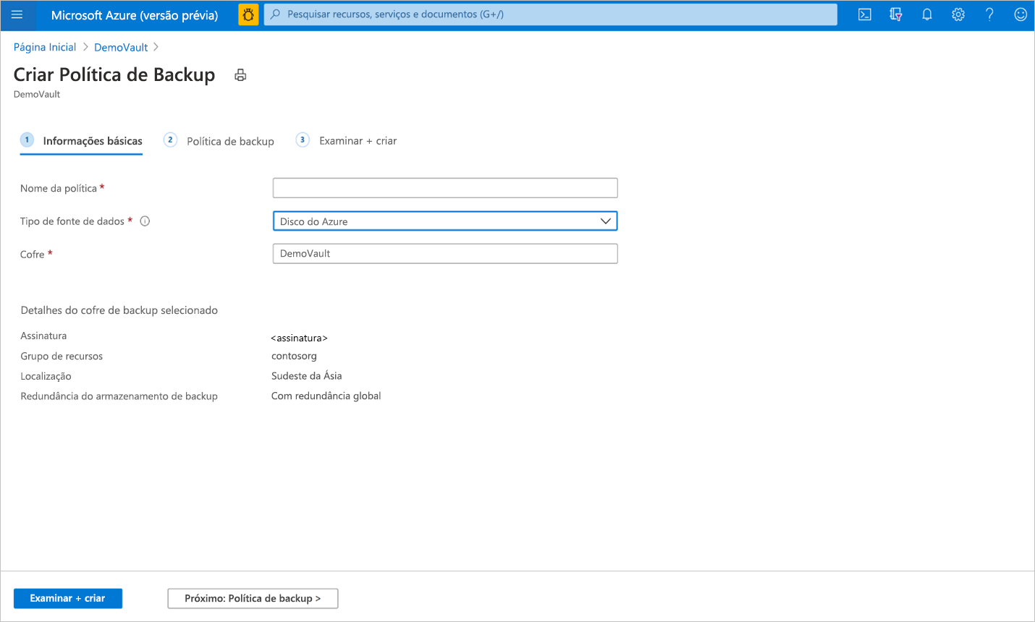Screen dimensions: 1035x622
Task: Show notifications bell
Action: pyautogui.click(x=927, y=14)
